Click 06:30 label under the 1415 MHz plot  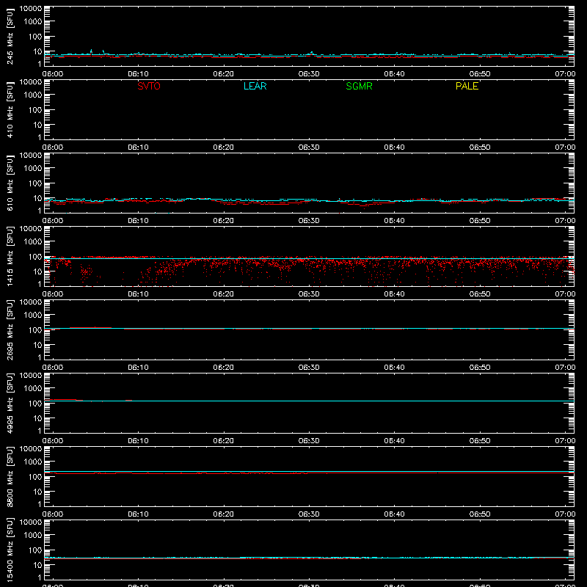point(309,294)
